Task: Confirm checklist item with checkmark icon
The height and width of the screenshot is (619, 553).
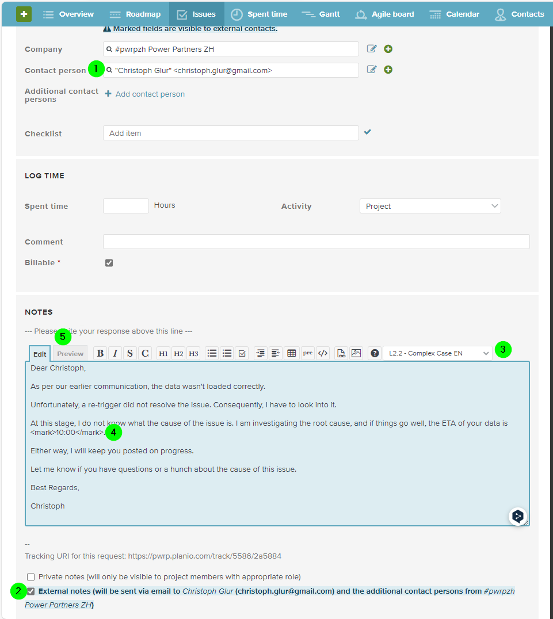Action: pyautogui.click(x=367, y=132)
